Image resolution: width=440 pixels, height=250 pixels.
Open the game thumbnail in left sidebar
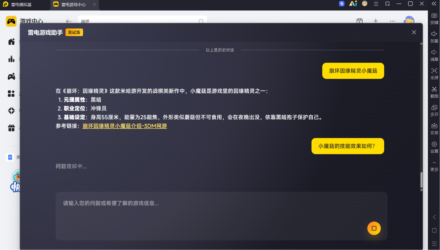coord(15,181)
